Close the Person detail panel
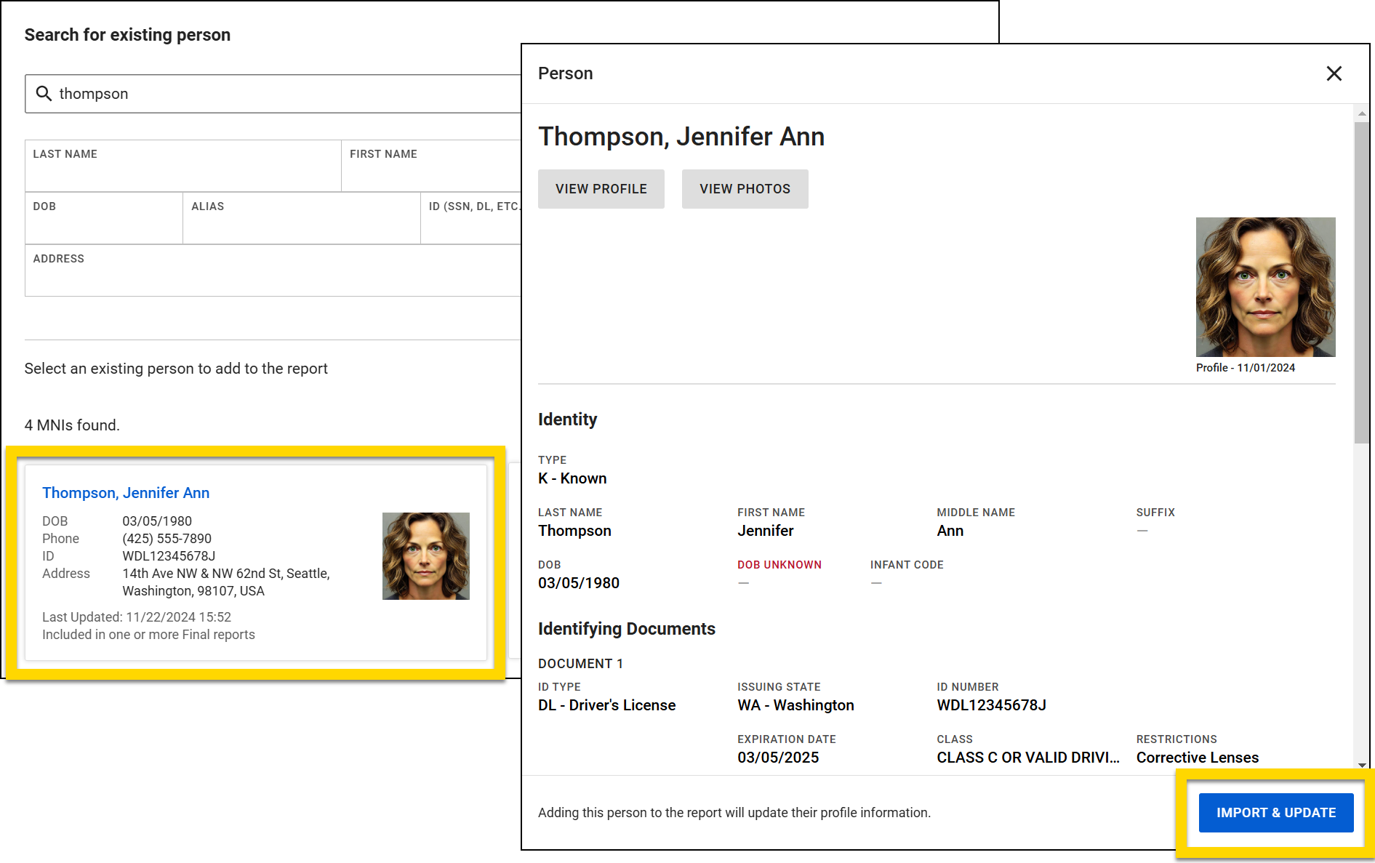Viewport: 1375px width, 863px height. [1334, 73]
